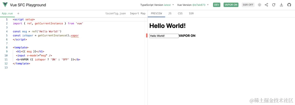Viewport: 295px width, 105px height.
Task: Click line number 11 in the gutter
Action: (6, 59)
